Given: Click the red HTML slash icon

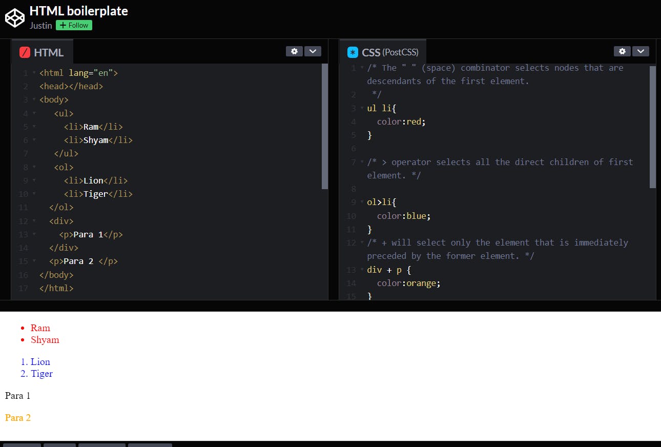Looking at the screenshot, I should point(25,52).
